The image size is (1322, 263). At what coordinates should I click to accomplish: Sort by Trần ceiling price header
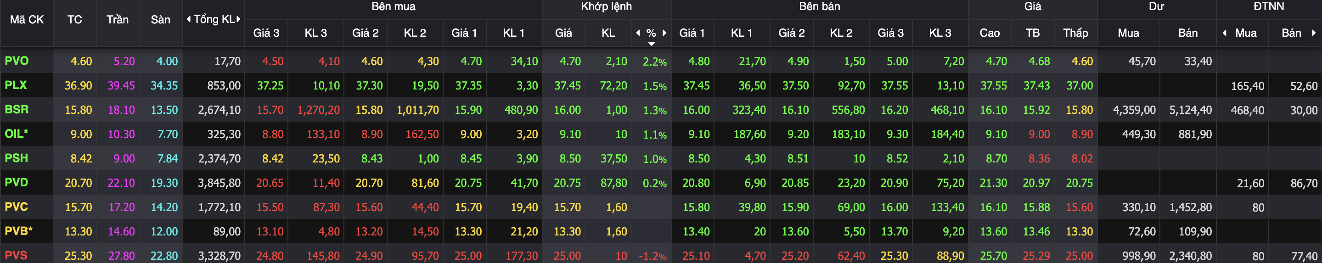(118, 20)
